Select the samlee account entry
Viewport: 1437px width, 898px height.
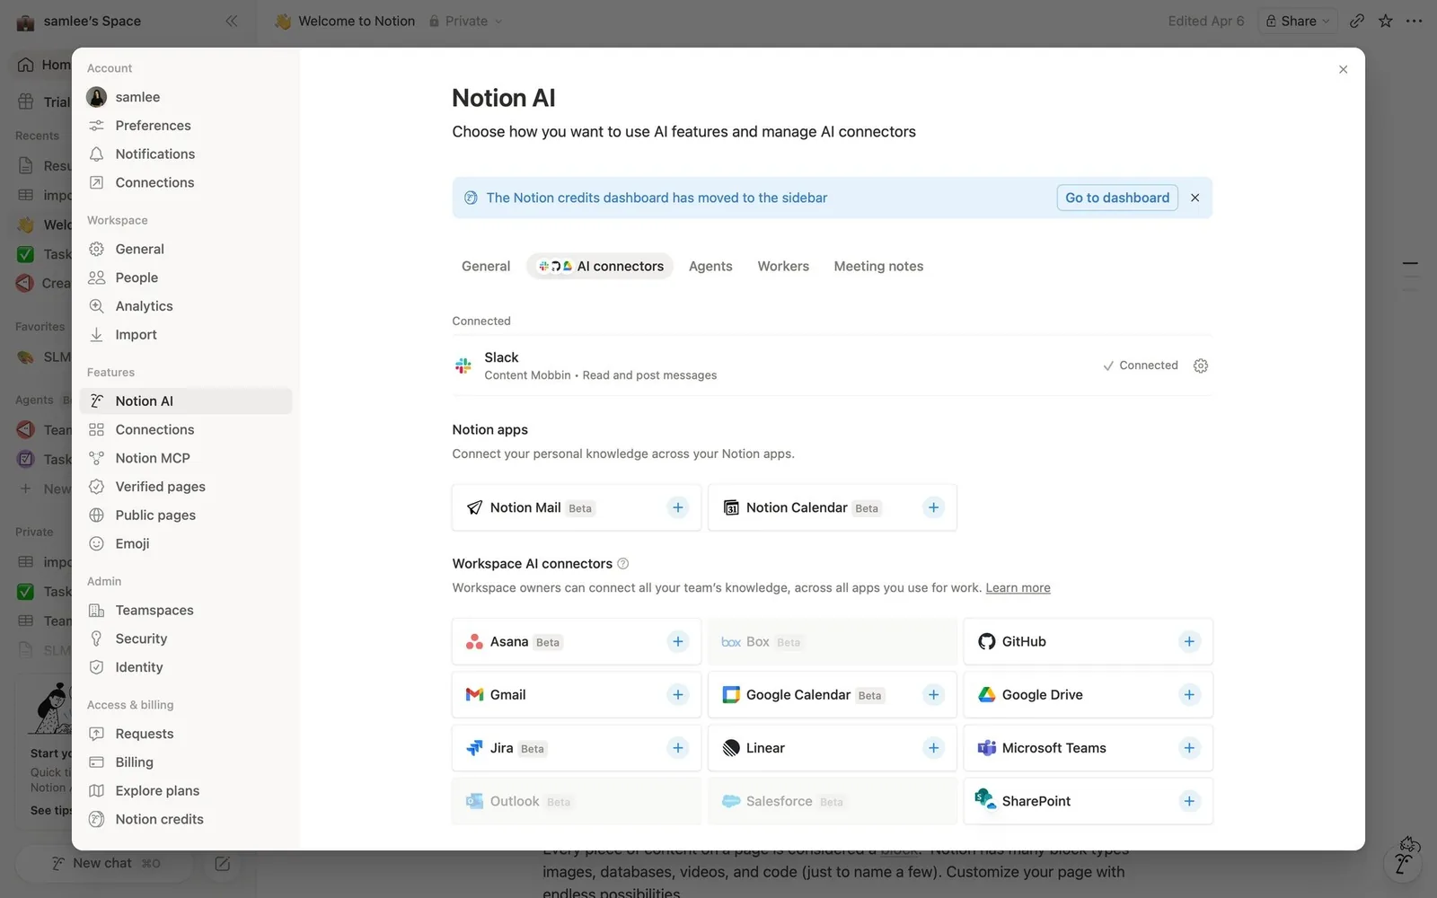coord(186,97)
